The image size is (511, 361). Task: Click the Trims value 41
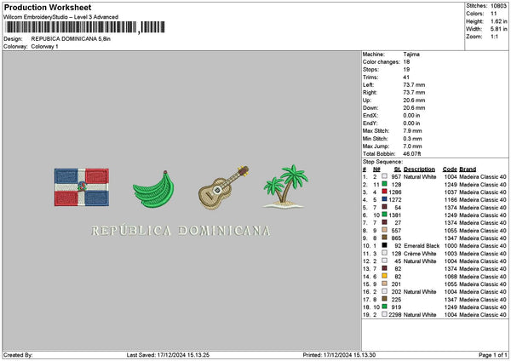click(x=406, y=77)
